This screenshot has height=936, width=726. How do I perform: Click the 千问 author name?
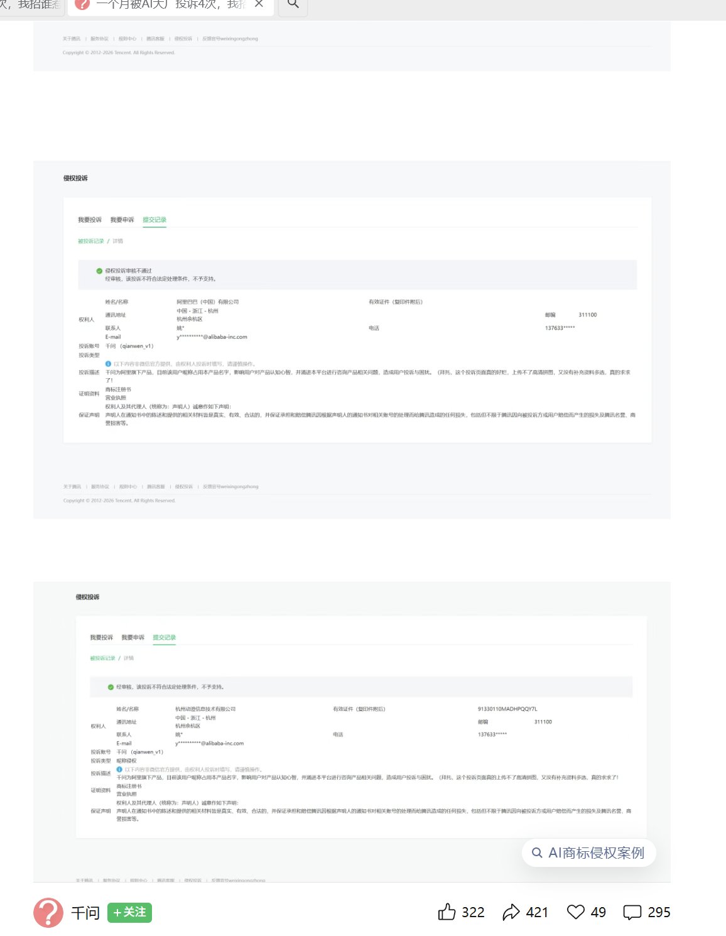click(85, 913)
